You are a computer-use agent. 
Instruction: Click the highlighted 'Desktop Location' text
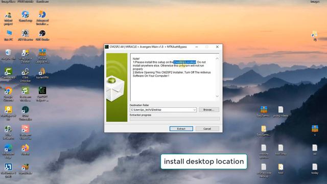pyautogui.click(x=185, y=62)
